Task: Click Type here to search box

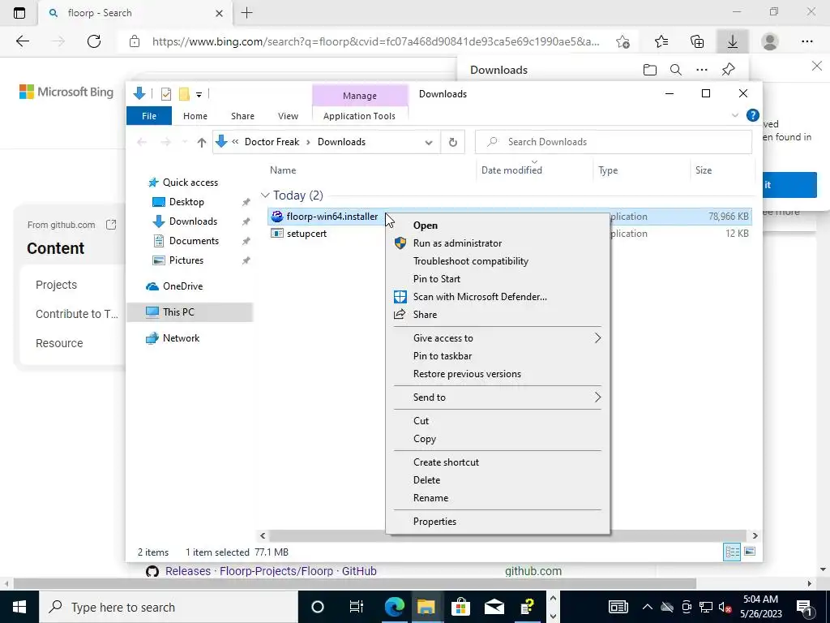Action: tap(169, 607)
